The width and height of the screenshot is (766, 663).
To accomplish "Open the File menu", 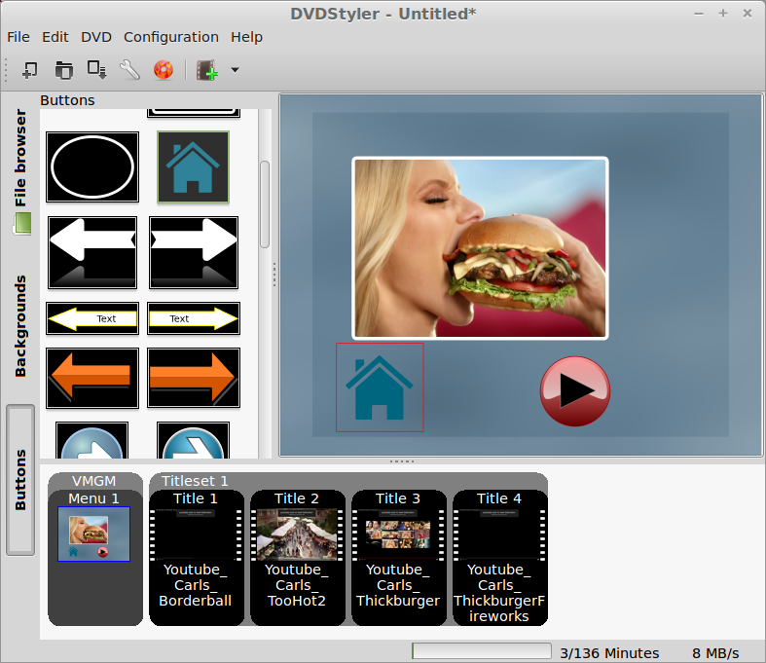I will coord(18,37).
